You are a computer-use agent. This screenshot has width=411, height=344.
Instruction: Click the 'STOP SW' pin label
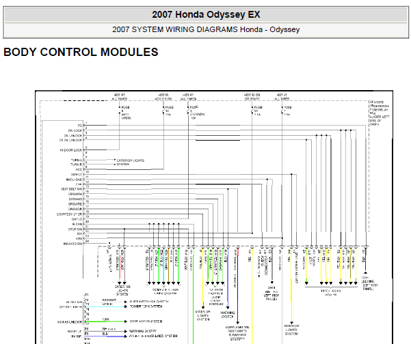75,229
